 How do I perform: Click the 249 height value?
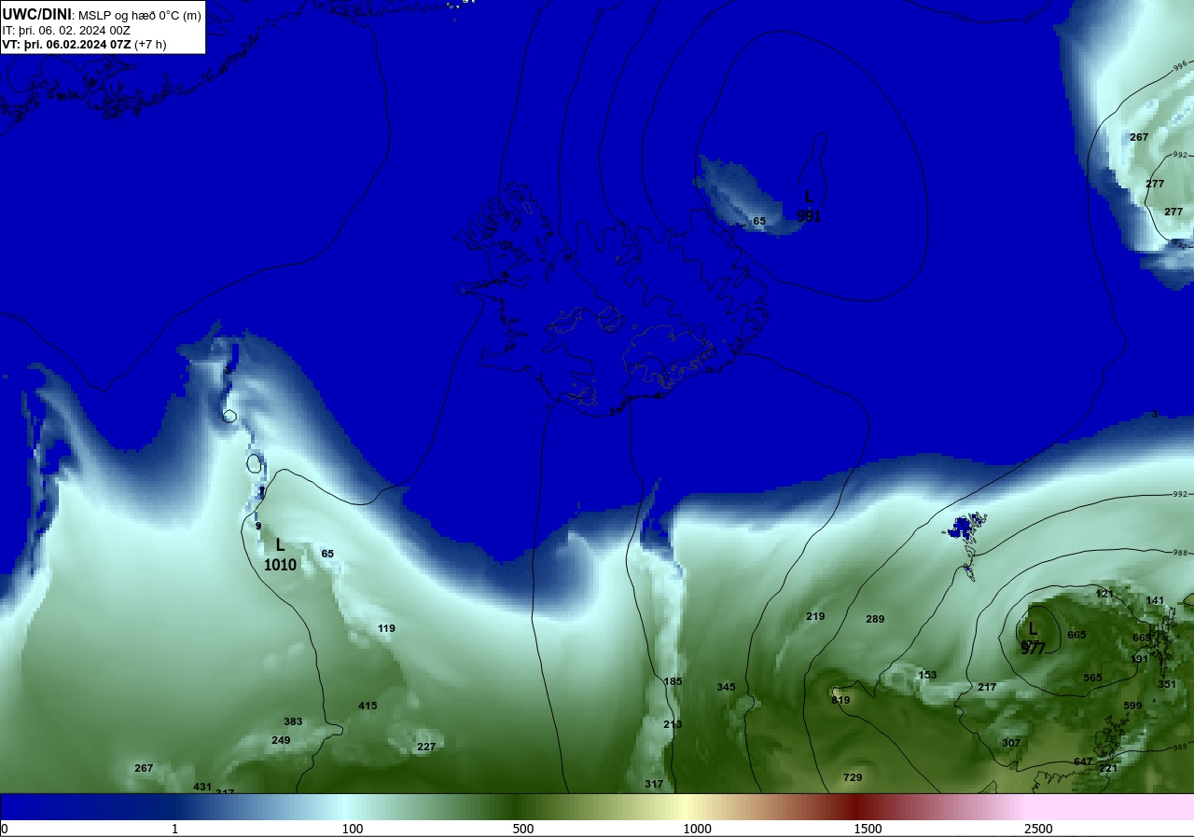tap(281, 740)
